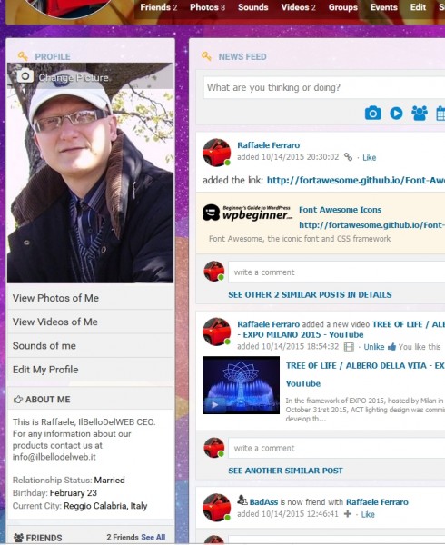Open Font Awesome Icons title link
This screenshot has height=545, width=445.
340,210
